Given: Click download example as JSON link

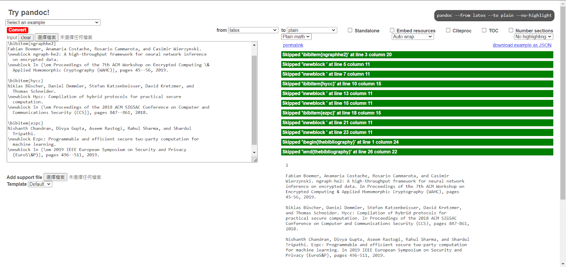Looking at the screenshot, I should point(522,45).
